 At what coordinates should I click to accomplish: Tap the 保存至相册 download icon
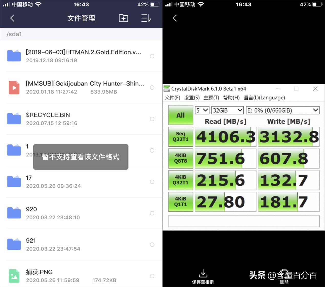click(203, 273)
